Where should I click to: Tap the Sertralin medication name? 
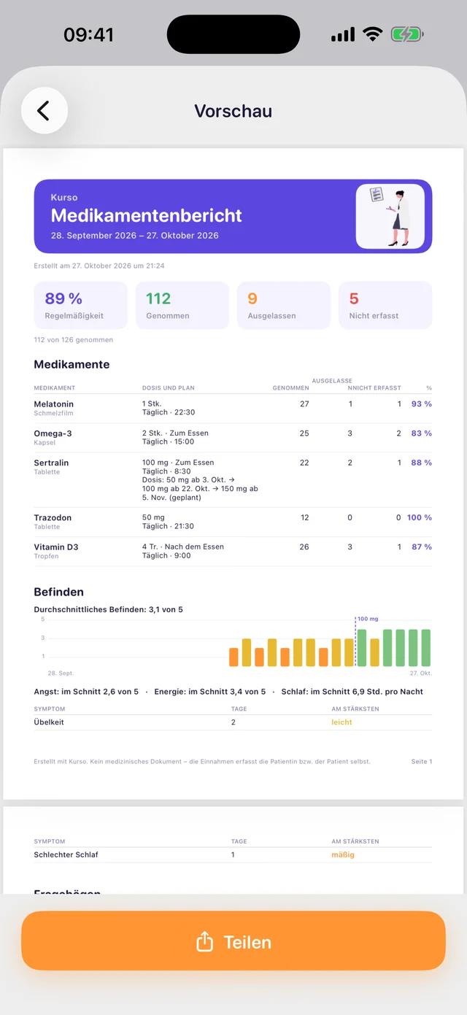[51, 463]
